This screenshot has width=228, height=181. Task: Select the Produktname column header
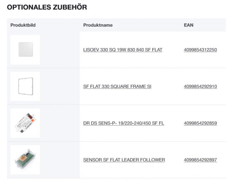[98, 25]
